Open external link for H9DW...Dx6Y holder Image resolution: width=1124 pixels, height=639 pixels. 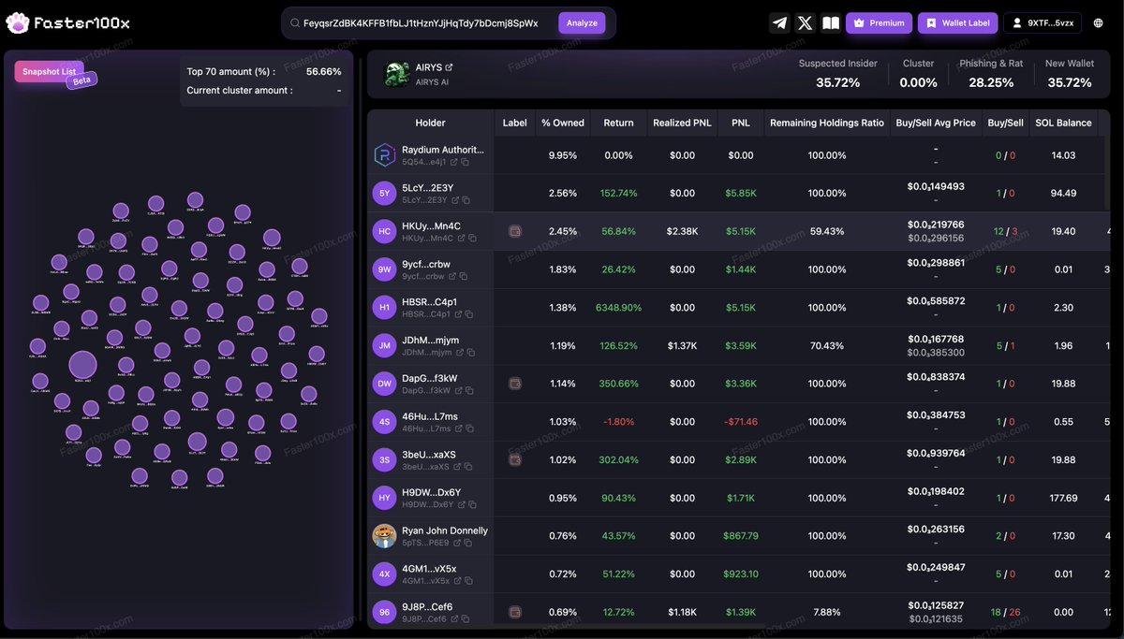pos(461,504)
